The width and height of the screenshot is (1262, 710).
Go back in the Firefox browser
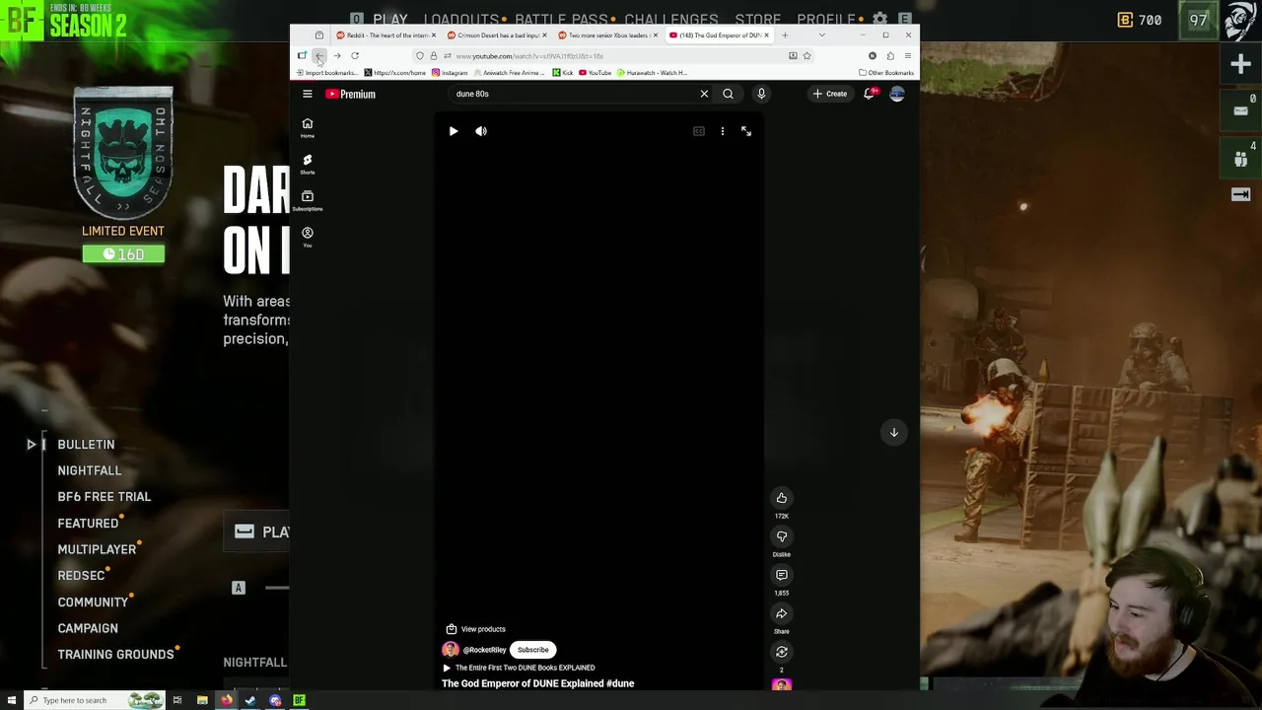tap(319, 56)
